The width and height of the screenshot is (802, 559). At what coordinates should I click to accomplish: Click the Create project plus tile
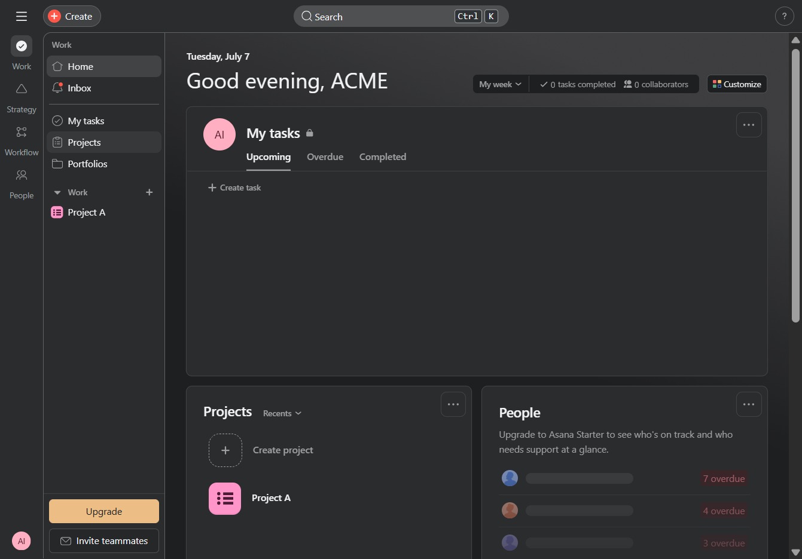click(x=225, y=450)
